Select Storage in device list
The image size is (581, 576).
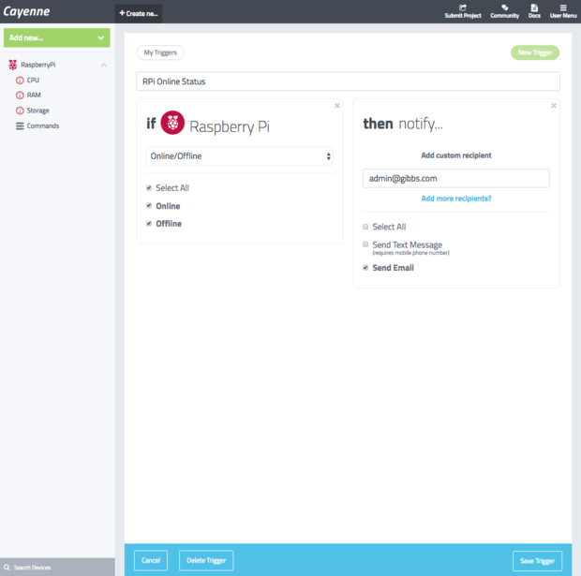point(37,111)
